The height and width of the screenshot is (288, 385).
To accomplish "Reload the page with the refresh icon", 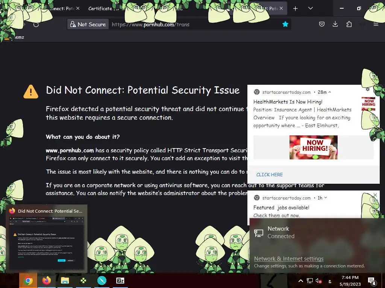I will tap(36, 24).
